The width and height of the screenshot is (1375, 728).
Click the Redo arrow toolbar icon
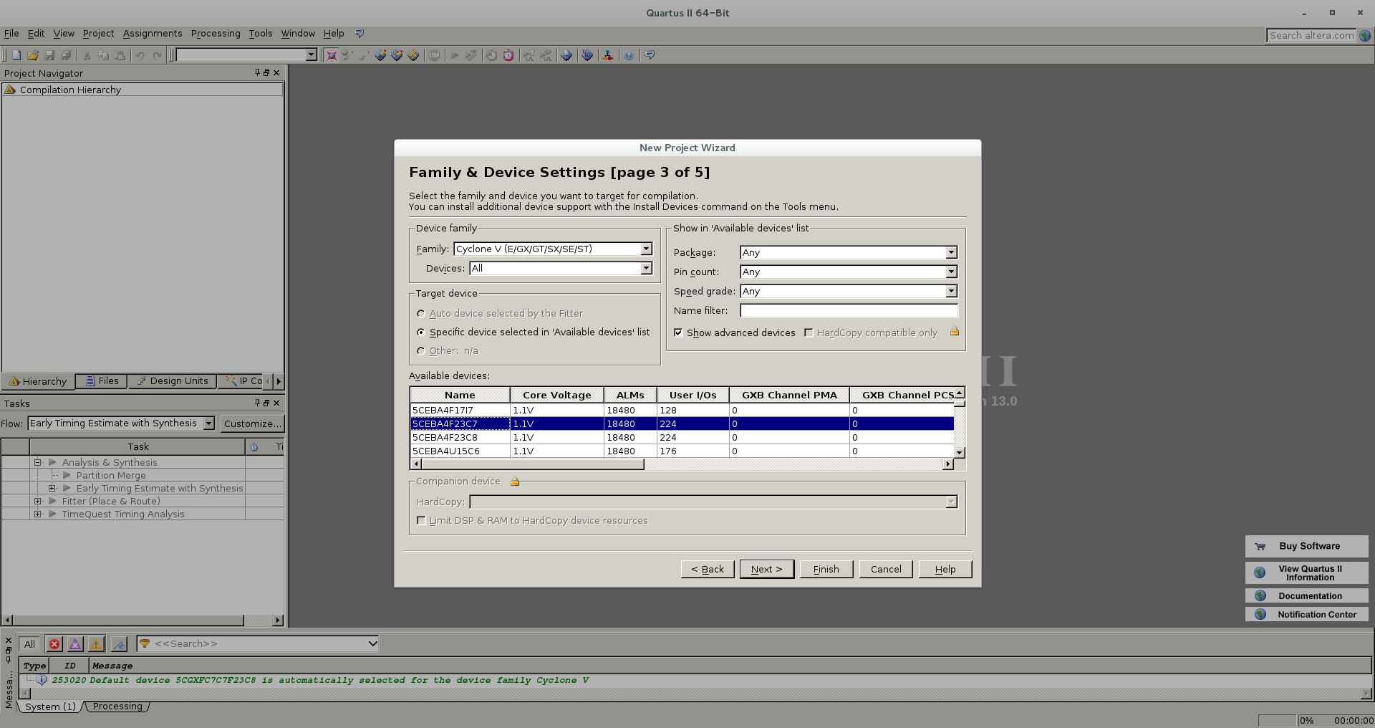pos(157,55)
